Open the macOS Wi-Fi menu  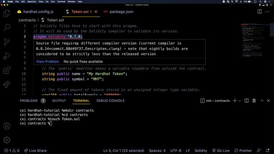236,2
